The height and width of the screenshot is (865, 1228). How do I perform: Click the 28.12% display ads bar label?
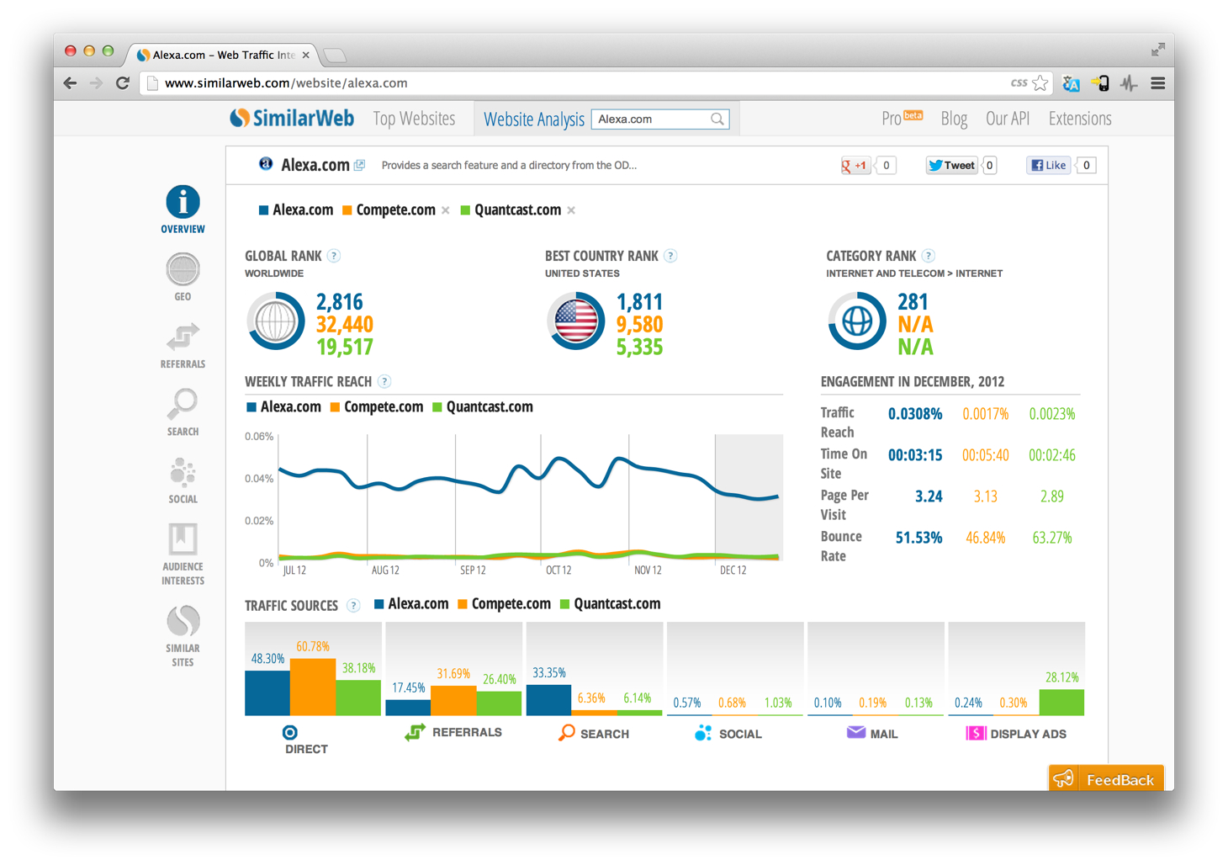tap(1061, 677)
